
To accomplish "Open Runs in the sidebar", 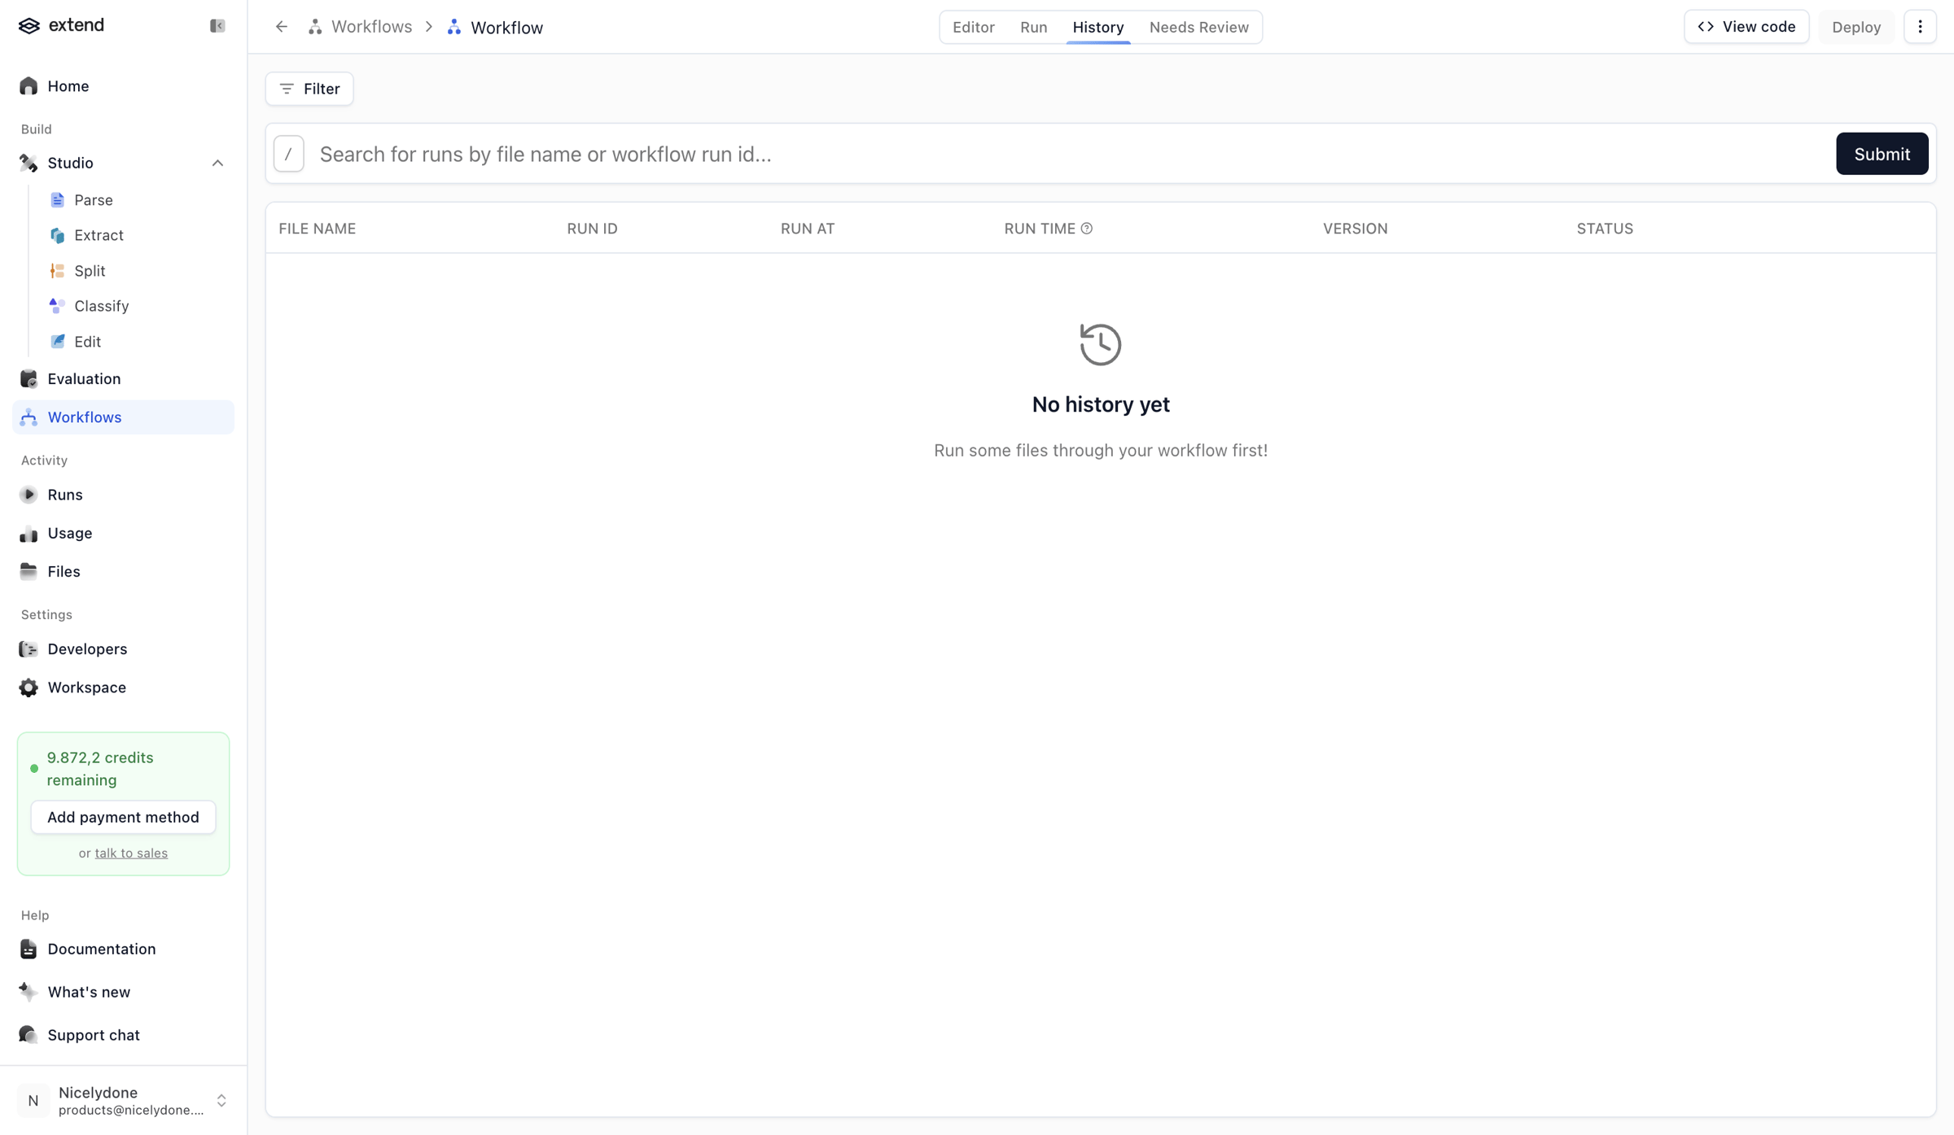I will click(123, 495).
